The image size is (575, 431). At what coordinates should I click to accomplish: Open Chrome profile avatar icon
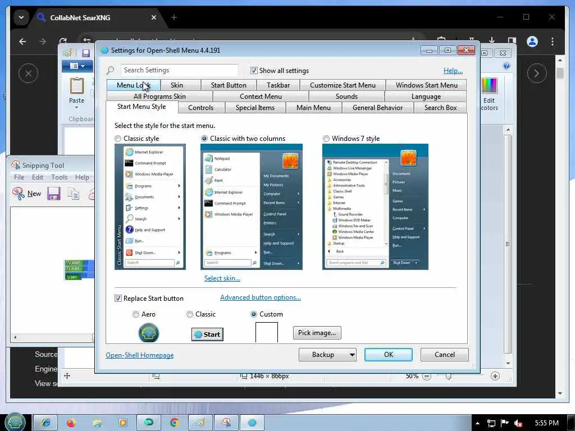tap(532, 42)
